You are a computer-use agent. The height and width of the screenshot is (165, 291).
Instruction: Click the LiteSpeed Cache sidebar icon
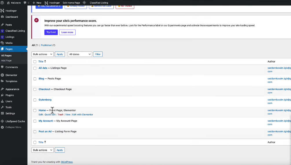click(2, 121)
